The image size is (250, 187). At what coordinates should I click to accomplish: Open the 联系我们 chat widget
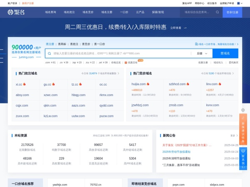coord(243,159)
